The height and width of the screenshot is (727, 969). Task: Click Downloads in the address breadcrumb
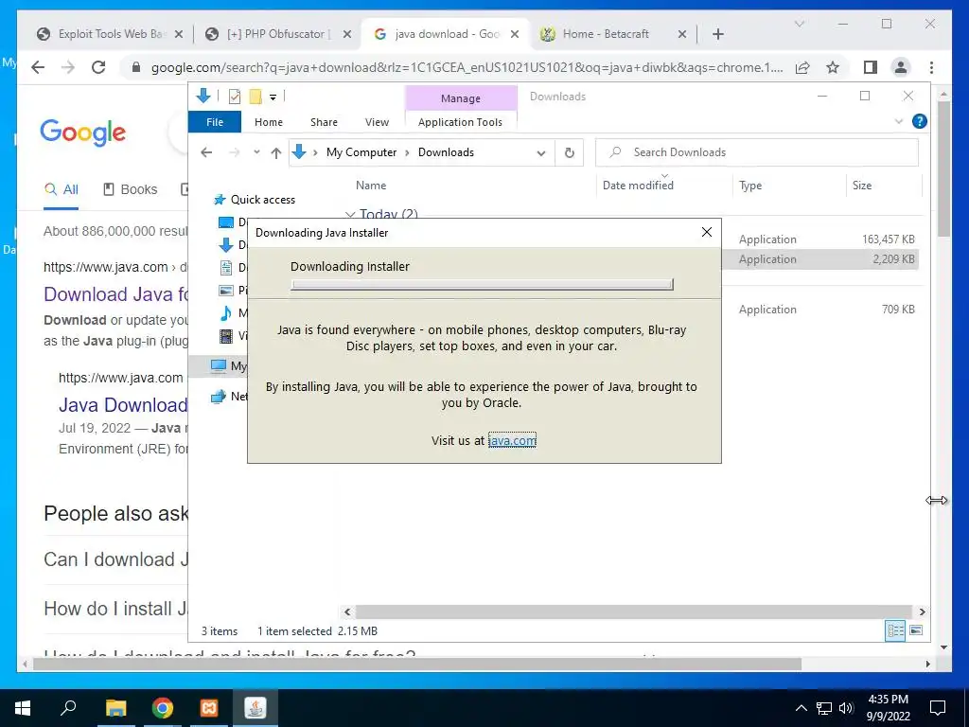447,152
